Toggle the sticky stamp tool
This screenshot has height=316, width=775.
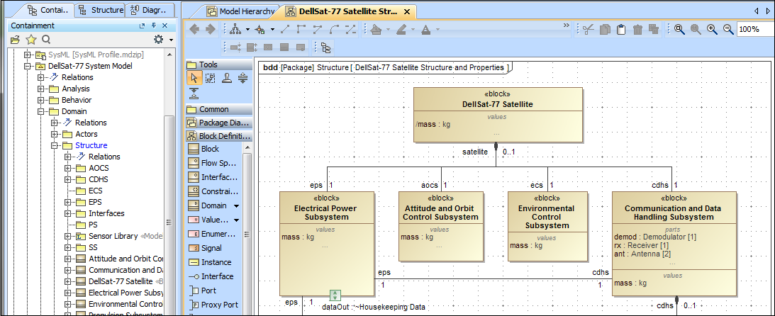pyautogui.click(x=226, y=77)
